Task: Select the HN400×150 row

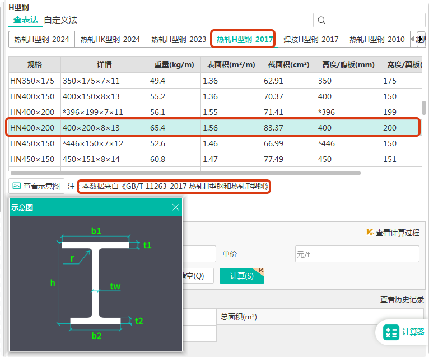Action: pyautogui.click(x=215, y=96)
